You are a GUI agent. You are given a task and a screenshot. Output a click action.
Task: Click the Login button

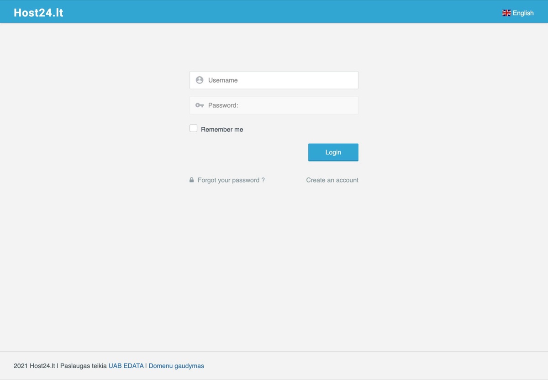pos(333,152)
